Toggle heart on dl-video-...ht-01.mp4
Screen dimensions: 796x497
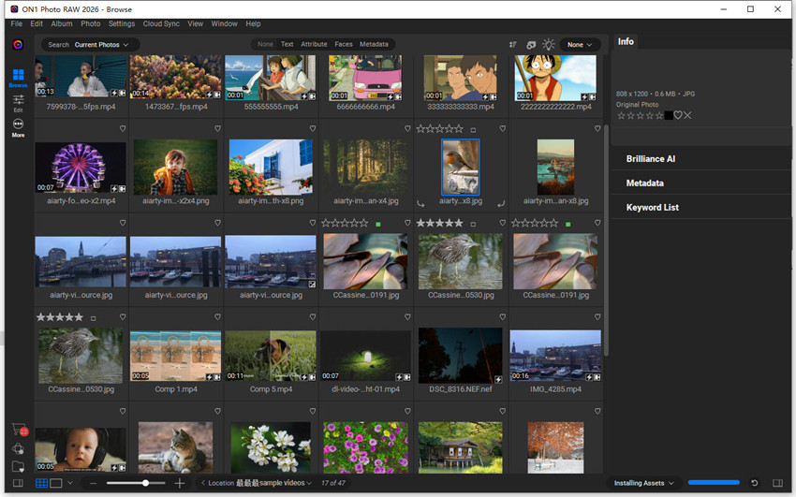tap(407, 317)
